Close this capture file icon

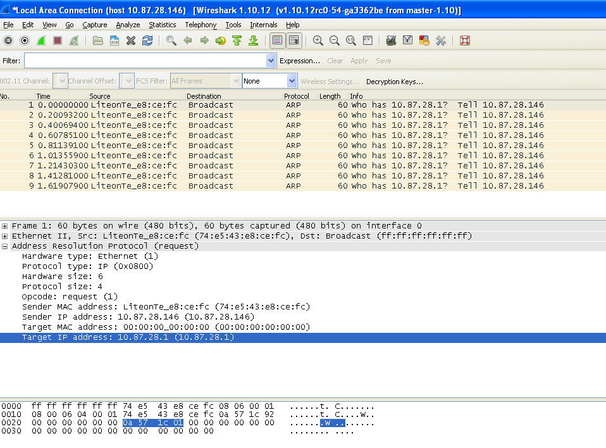(x=131, y=40)
